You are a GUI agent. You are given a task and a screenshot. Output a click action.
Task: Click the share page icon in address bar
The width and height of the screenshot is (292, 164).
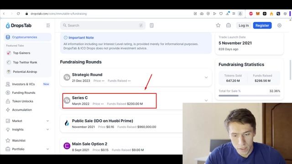[x=195, y=14]
